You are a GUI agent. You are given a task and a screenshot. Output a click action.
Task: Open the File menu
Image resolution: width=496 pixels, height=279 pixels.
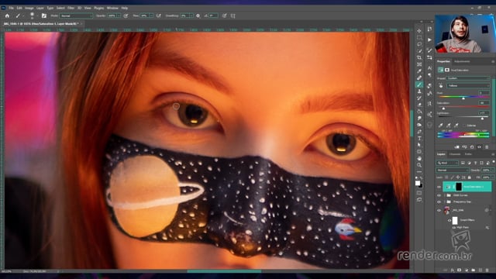click(x=11, y=8)
